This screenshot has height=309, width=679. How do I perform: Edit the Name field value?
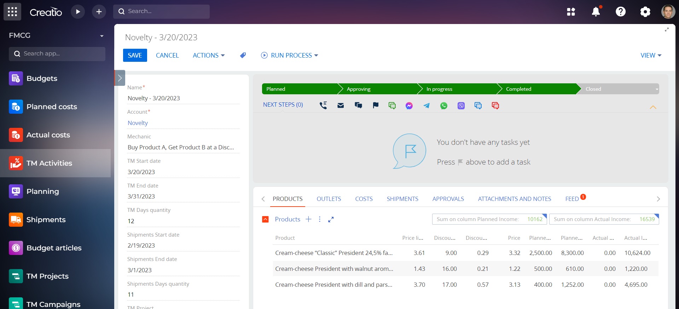coord(183,98)
